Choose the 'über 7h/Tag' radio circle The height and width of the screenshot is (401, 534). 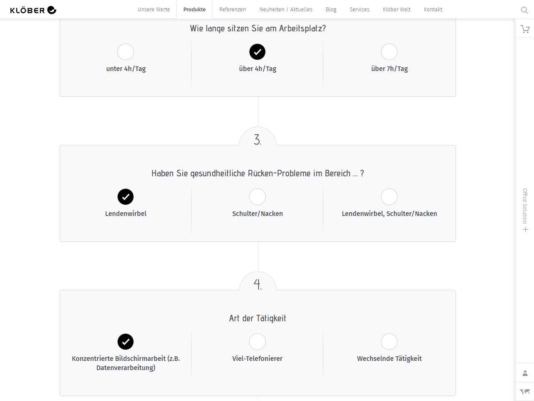[389, 52]
